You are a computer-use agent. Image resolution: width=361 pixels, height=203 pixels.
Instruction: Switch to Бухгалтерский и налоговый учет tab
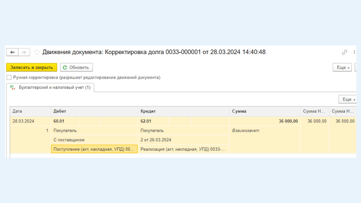click(x=55, y=87)
